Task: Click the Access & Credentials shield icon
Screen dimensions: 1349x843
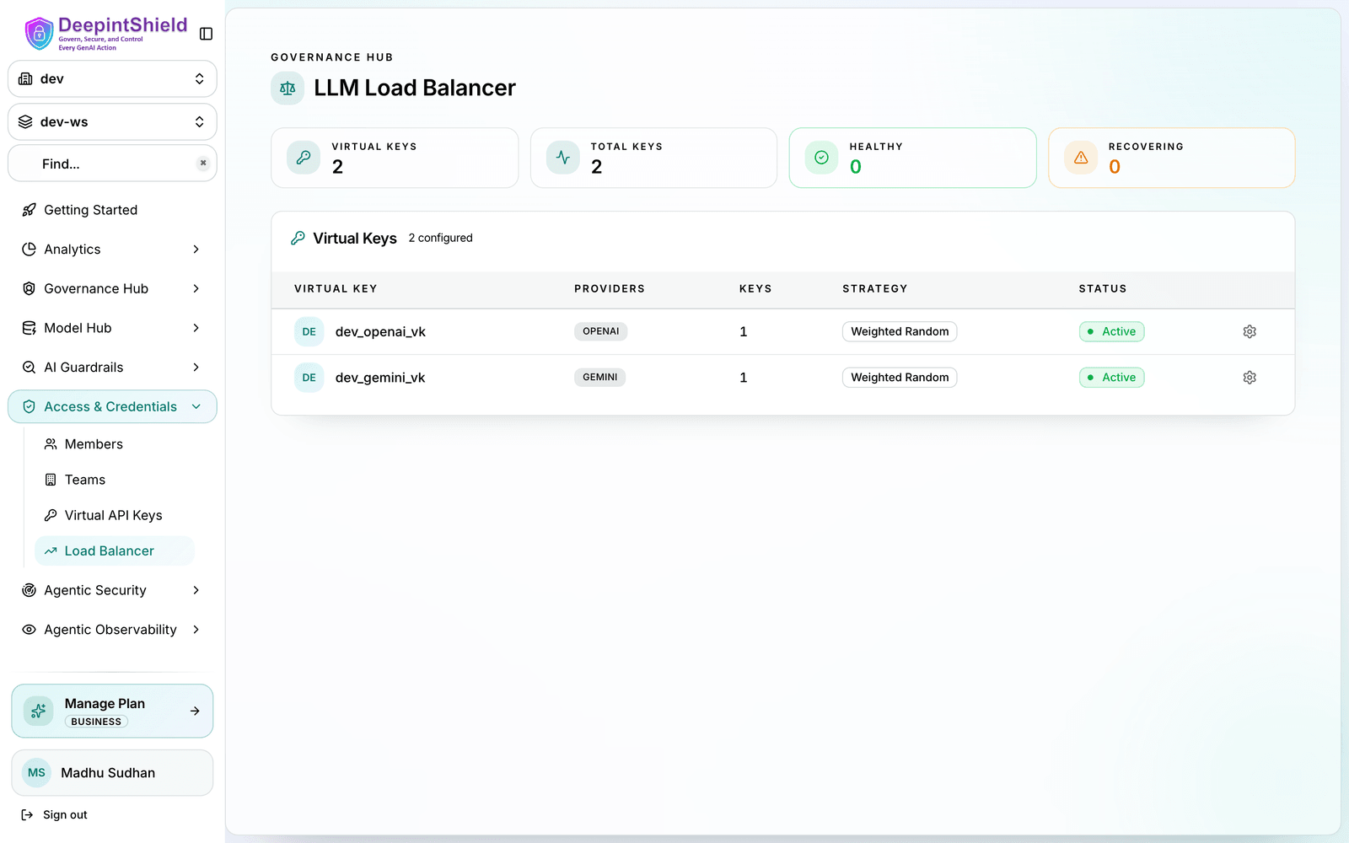Action: coord(29,406)
